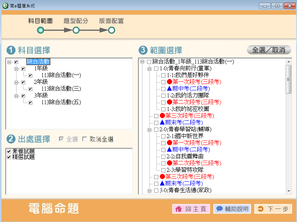Collapse the 1-0:青春向前行(童軍) node

pyautogui.click(x=150, y=69)
